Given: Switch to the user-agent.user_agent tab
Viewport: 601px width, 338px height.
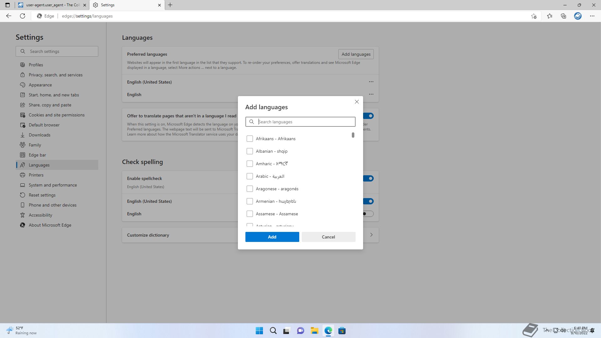Looking at the screenshot, I should pos(53,5).
